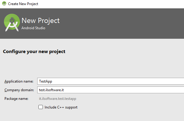Click an empty area of the title bar
Screen dimensions: 184x121
coord(106,4)
